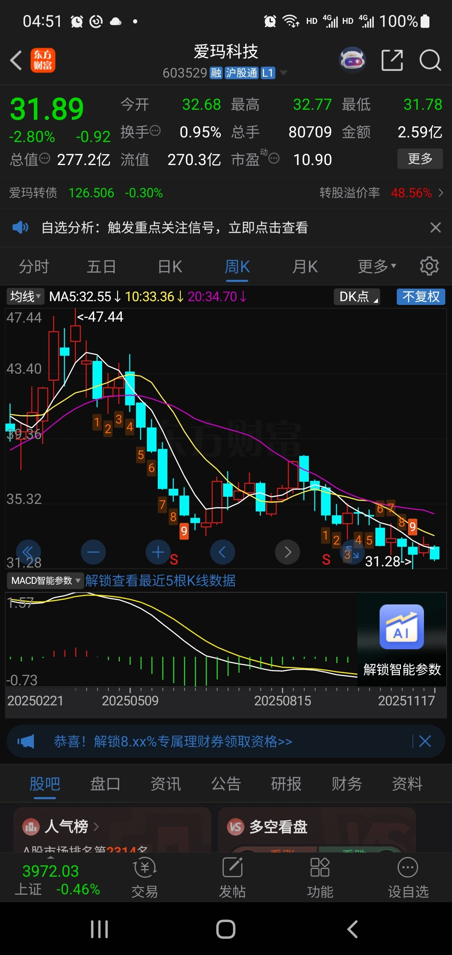This screenshot has width=452, height=955.
Task: Tap the 沪股通 badge
Action: (x=241, y=73)
